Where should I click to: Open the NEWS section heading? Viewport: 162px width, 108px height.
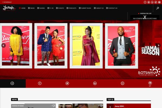point(14,100)
